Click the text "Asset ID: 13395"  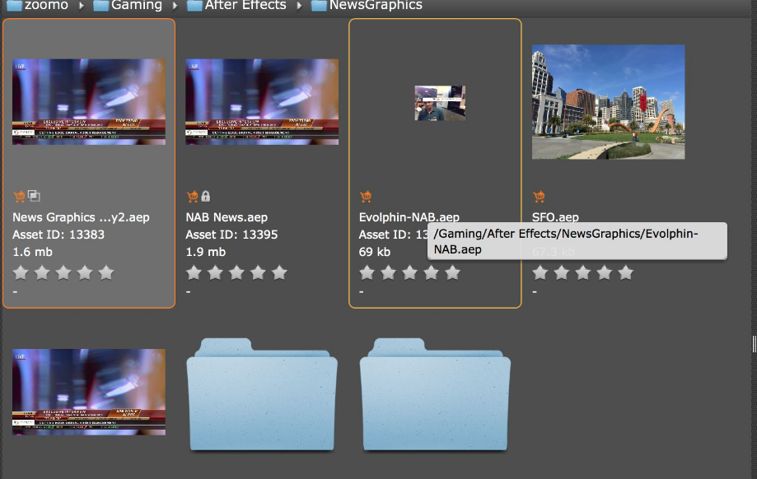[x=231, y=235]
